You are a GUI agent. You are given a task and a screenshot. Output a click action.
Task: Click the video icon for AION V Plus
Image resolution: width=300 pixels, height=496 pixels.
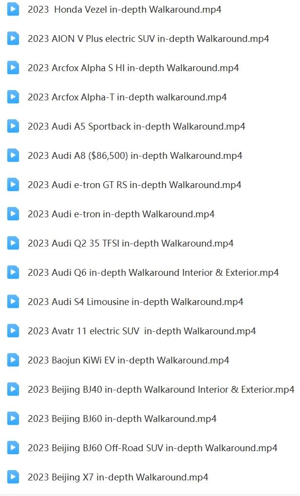tap(13, 38)
